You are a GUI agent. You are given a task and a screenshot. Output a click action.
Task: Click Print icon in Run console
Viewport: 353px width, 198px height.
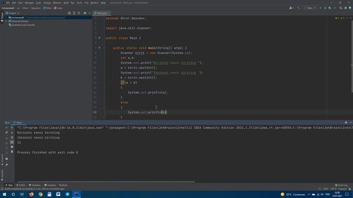click(12, 147)
